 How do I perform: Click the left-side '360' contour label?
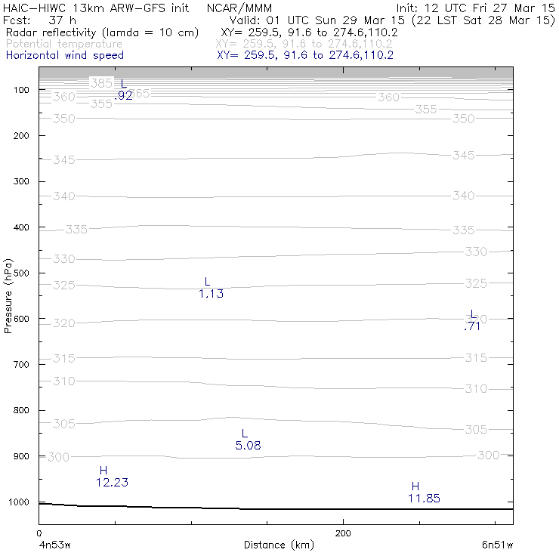tap(63, 97)
